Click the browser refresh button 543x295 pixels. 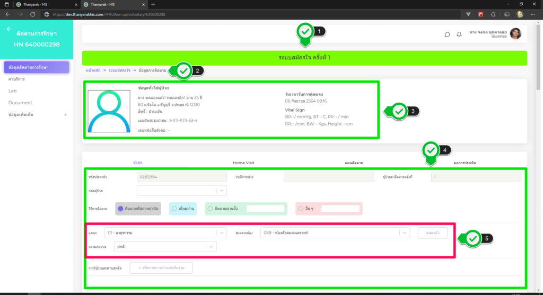tap(33, 14)
